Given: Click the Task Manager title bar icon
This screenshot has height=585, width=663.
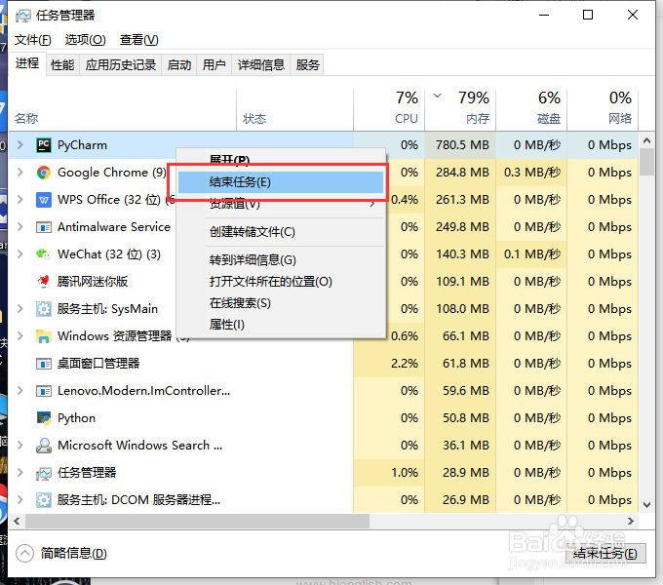Looking at the screenshot, I should [x=22, y=16].
